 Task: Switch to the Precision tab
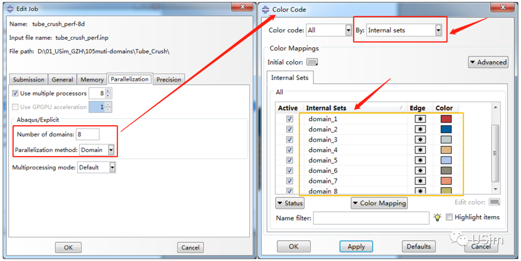(x=169, y=79)
